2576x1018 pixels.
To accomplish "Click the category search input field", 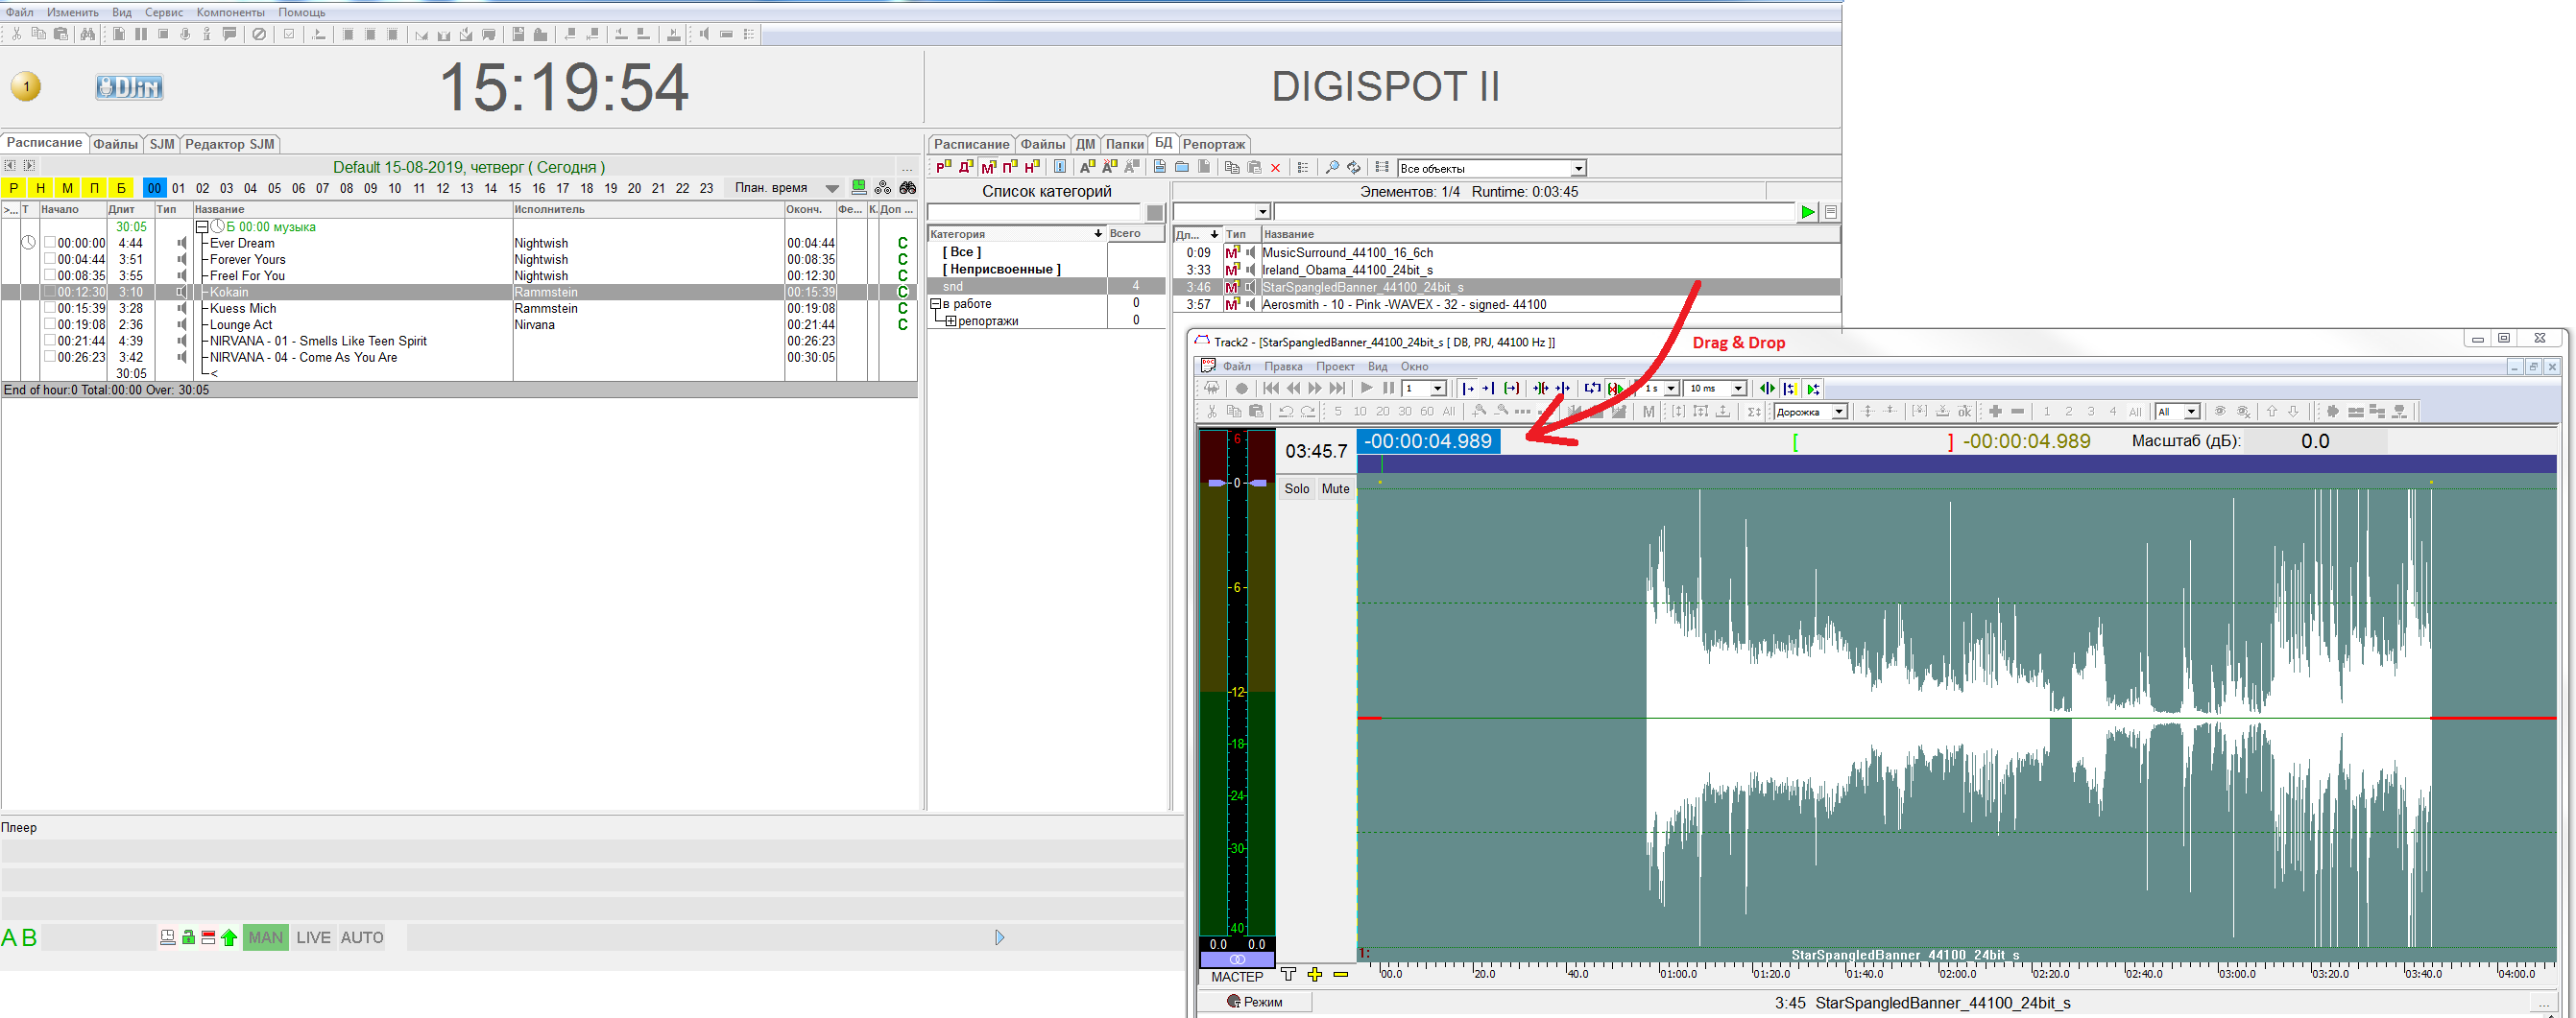I will point(1033,212).
